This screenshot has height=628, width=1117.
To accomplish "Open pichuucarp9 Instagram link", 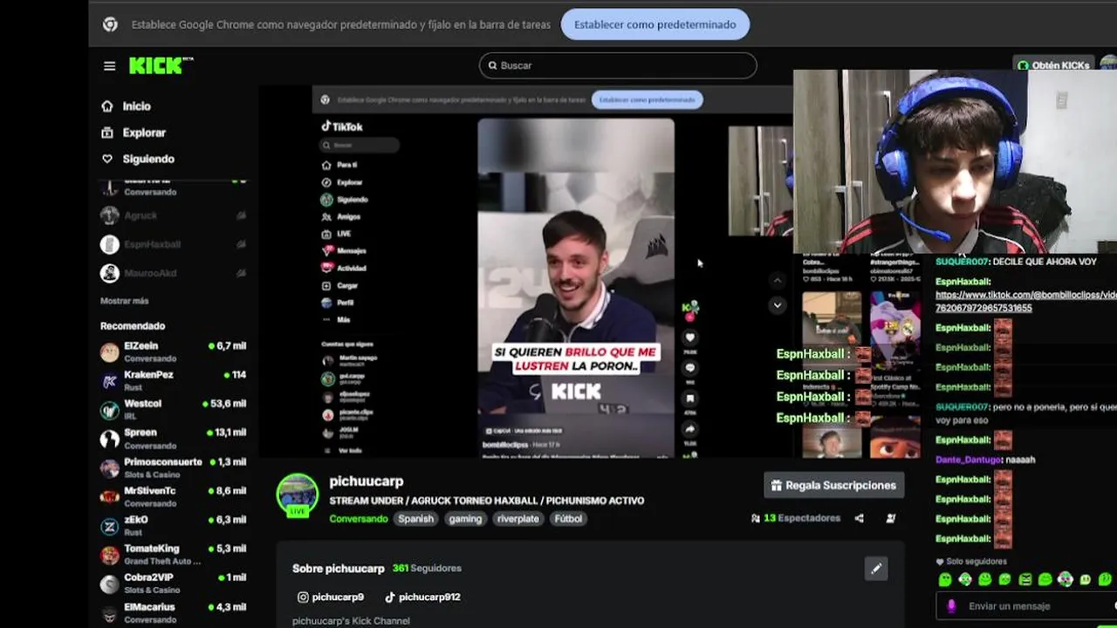I will tap(331, 597).
